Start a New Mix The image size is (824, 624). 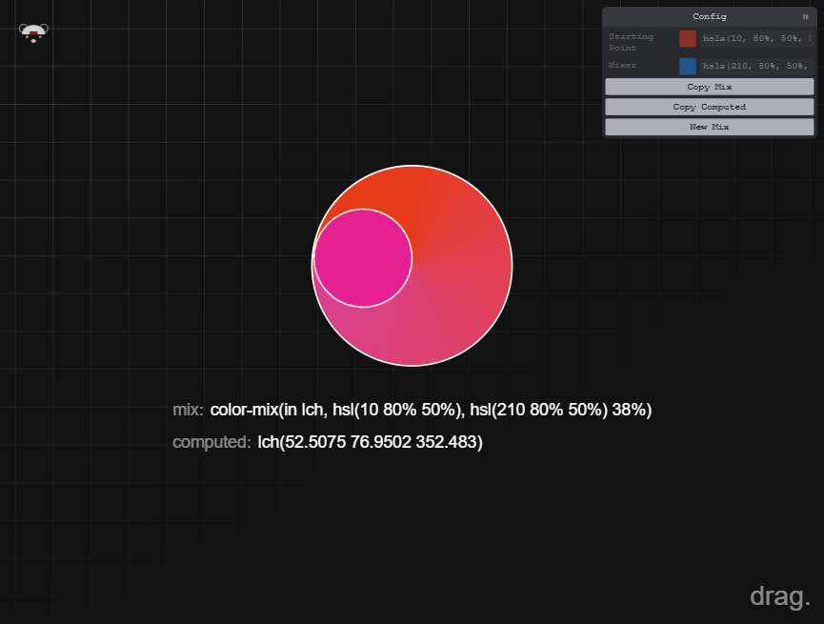pos(710,127)
